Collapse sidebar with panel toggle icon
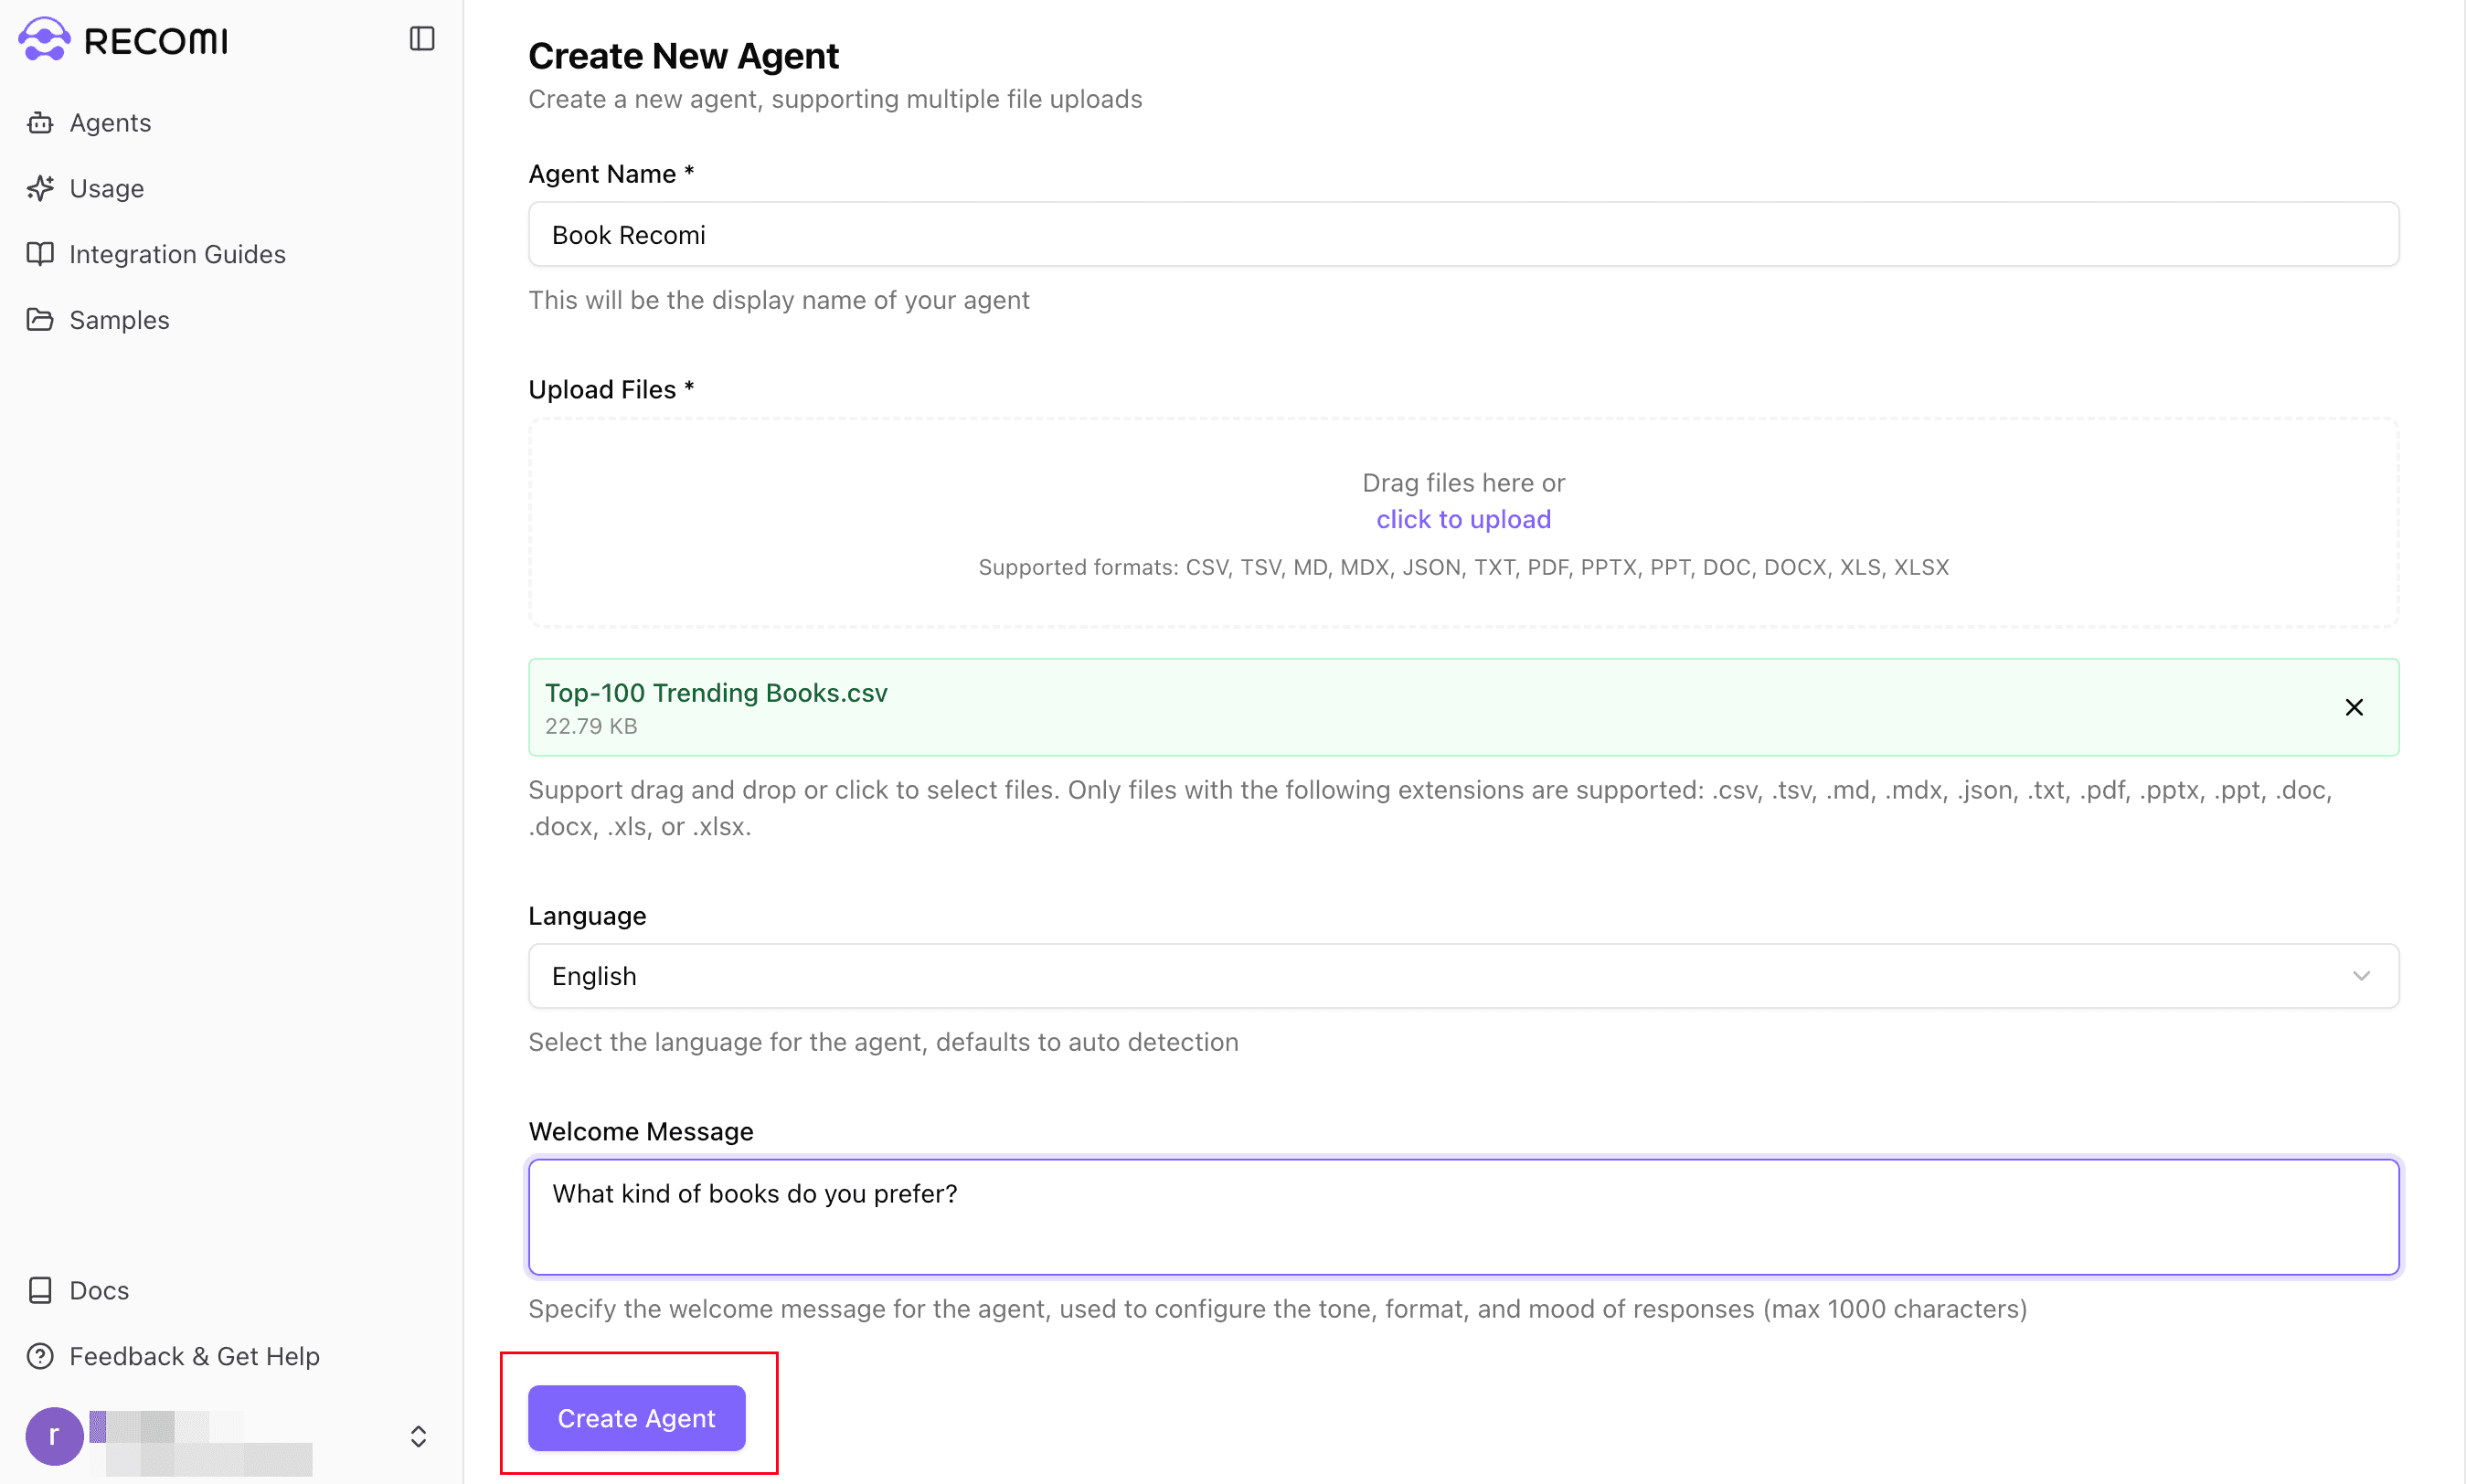 tap(422, 39)
